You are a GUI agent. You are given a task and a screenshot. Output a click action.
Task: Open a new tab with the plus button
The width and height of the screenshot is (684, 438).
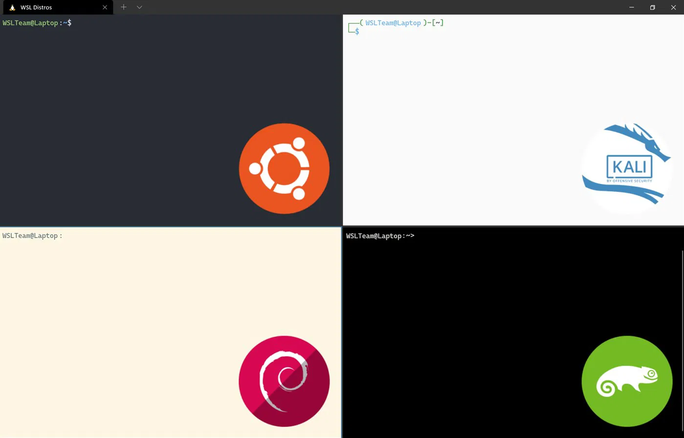[124, 7]
